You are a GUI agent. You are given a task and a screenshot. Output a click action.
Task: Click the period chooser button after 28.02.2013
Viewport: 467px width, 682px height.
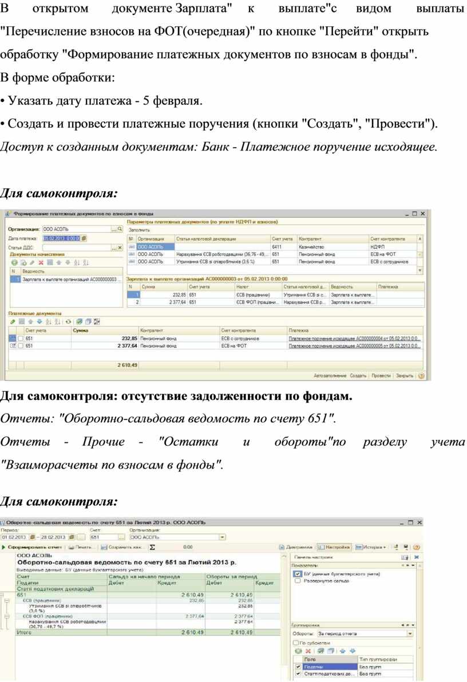point(81,537)
